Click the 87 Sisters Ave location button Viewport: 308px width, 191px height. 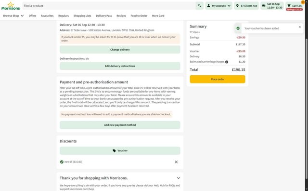246,6
